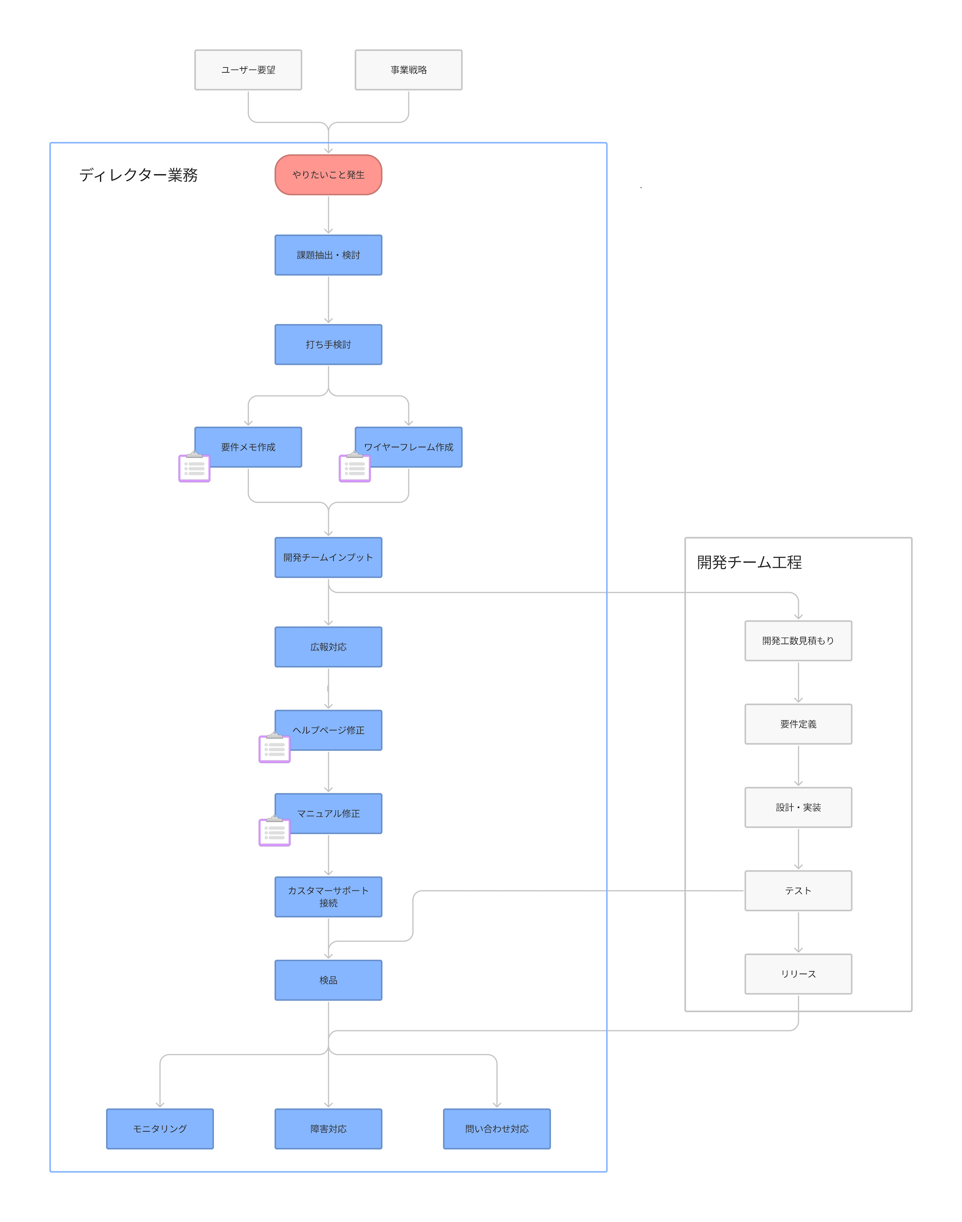Screen dimensions: 962x1222
Task: Click the clipboard icon on 要件メモ作成
Action: coord(194,466)
